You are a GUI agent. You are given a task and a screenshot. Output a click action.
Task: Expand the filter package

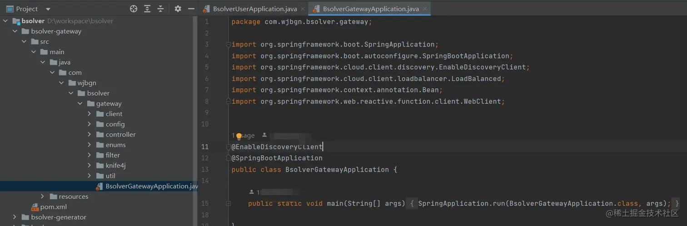(90, 155)
